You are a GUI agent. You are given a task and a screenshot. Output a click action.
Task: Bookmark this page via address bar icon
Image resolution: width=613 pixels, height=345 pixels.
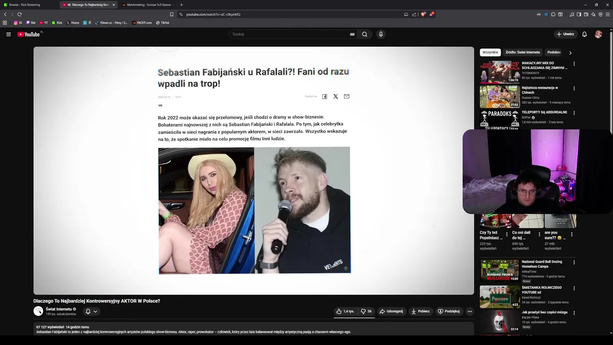[171, 14]
